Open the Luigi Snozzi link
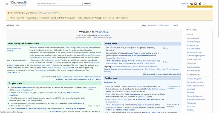The width and height of the screenshot is (219, 113). [x=33, y=98]
